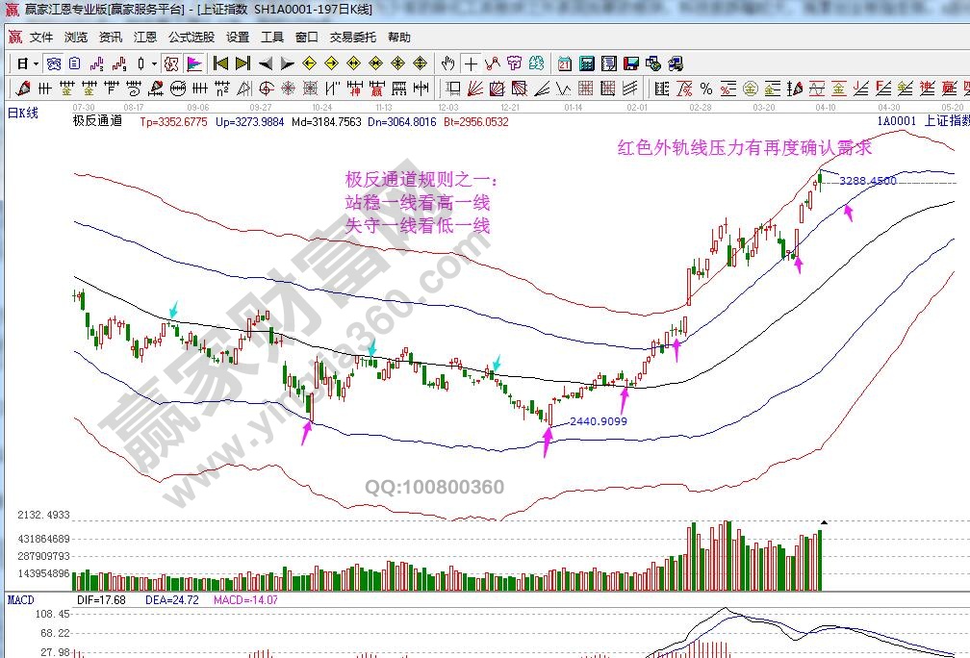Select the crosshair cursor tool
The height and width of the screenshot is (658, 970).
470,63
